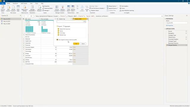Open Merge Queries dropdown

pyautogui.click(x=117, y=6)
